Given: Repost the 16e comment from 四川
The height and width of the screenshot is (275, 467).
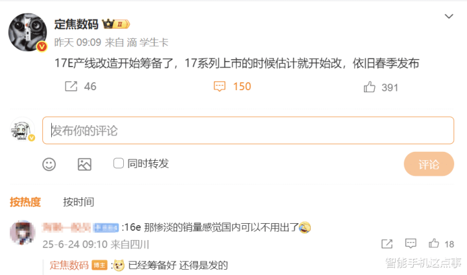Looking at the screenshot, I should tap(387, 244).
